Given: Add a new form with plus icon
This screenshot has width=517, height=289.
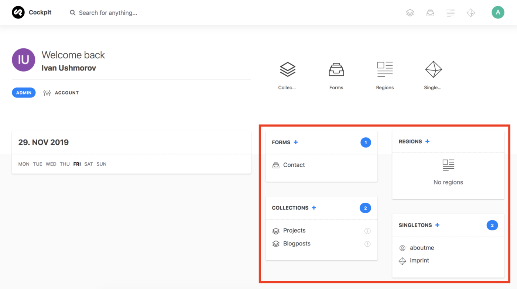Looking at the screenshot, I should (x=296, y=142).
